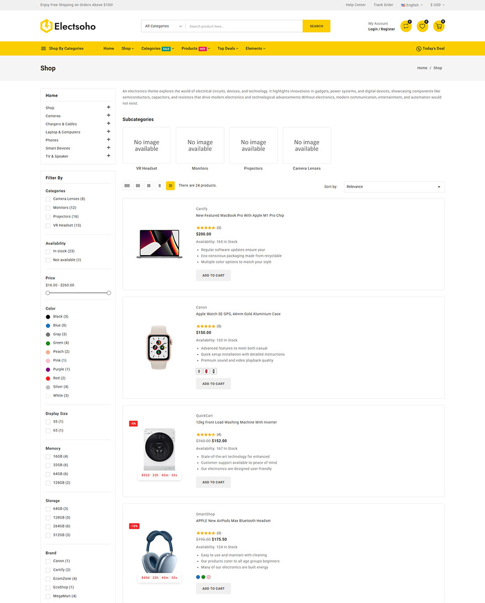Click the product search input field
The image size is (485, 603).
pos(244,26)
